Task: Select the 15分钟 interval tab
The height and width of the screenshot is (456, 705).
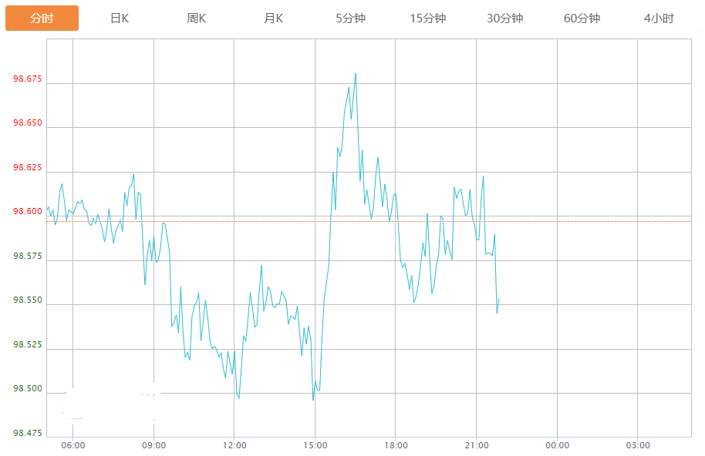Action: (x=427, y=18)
